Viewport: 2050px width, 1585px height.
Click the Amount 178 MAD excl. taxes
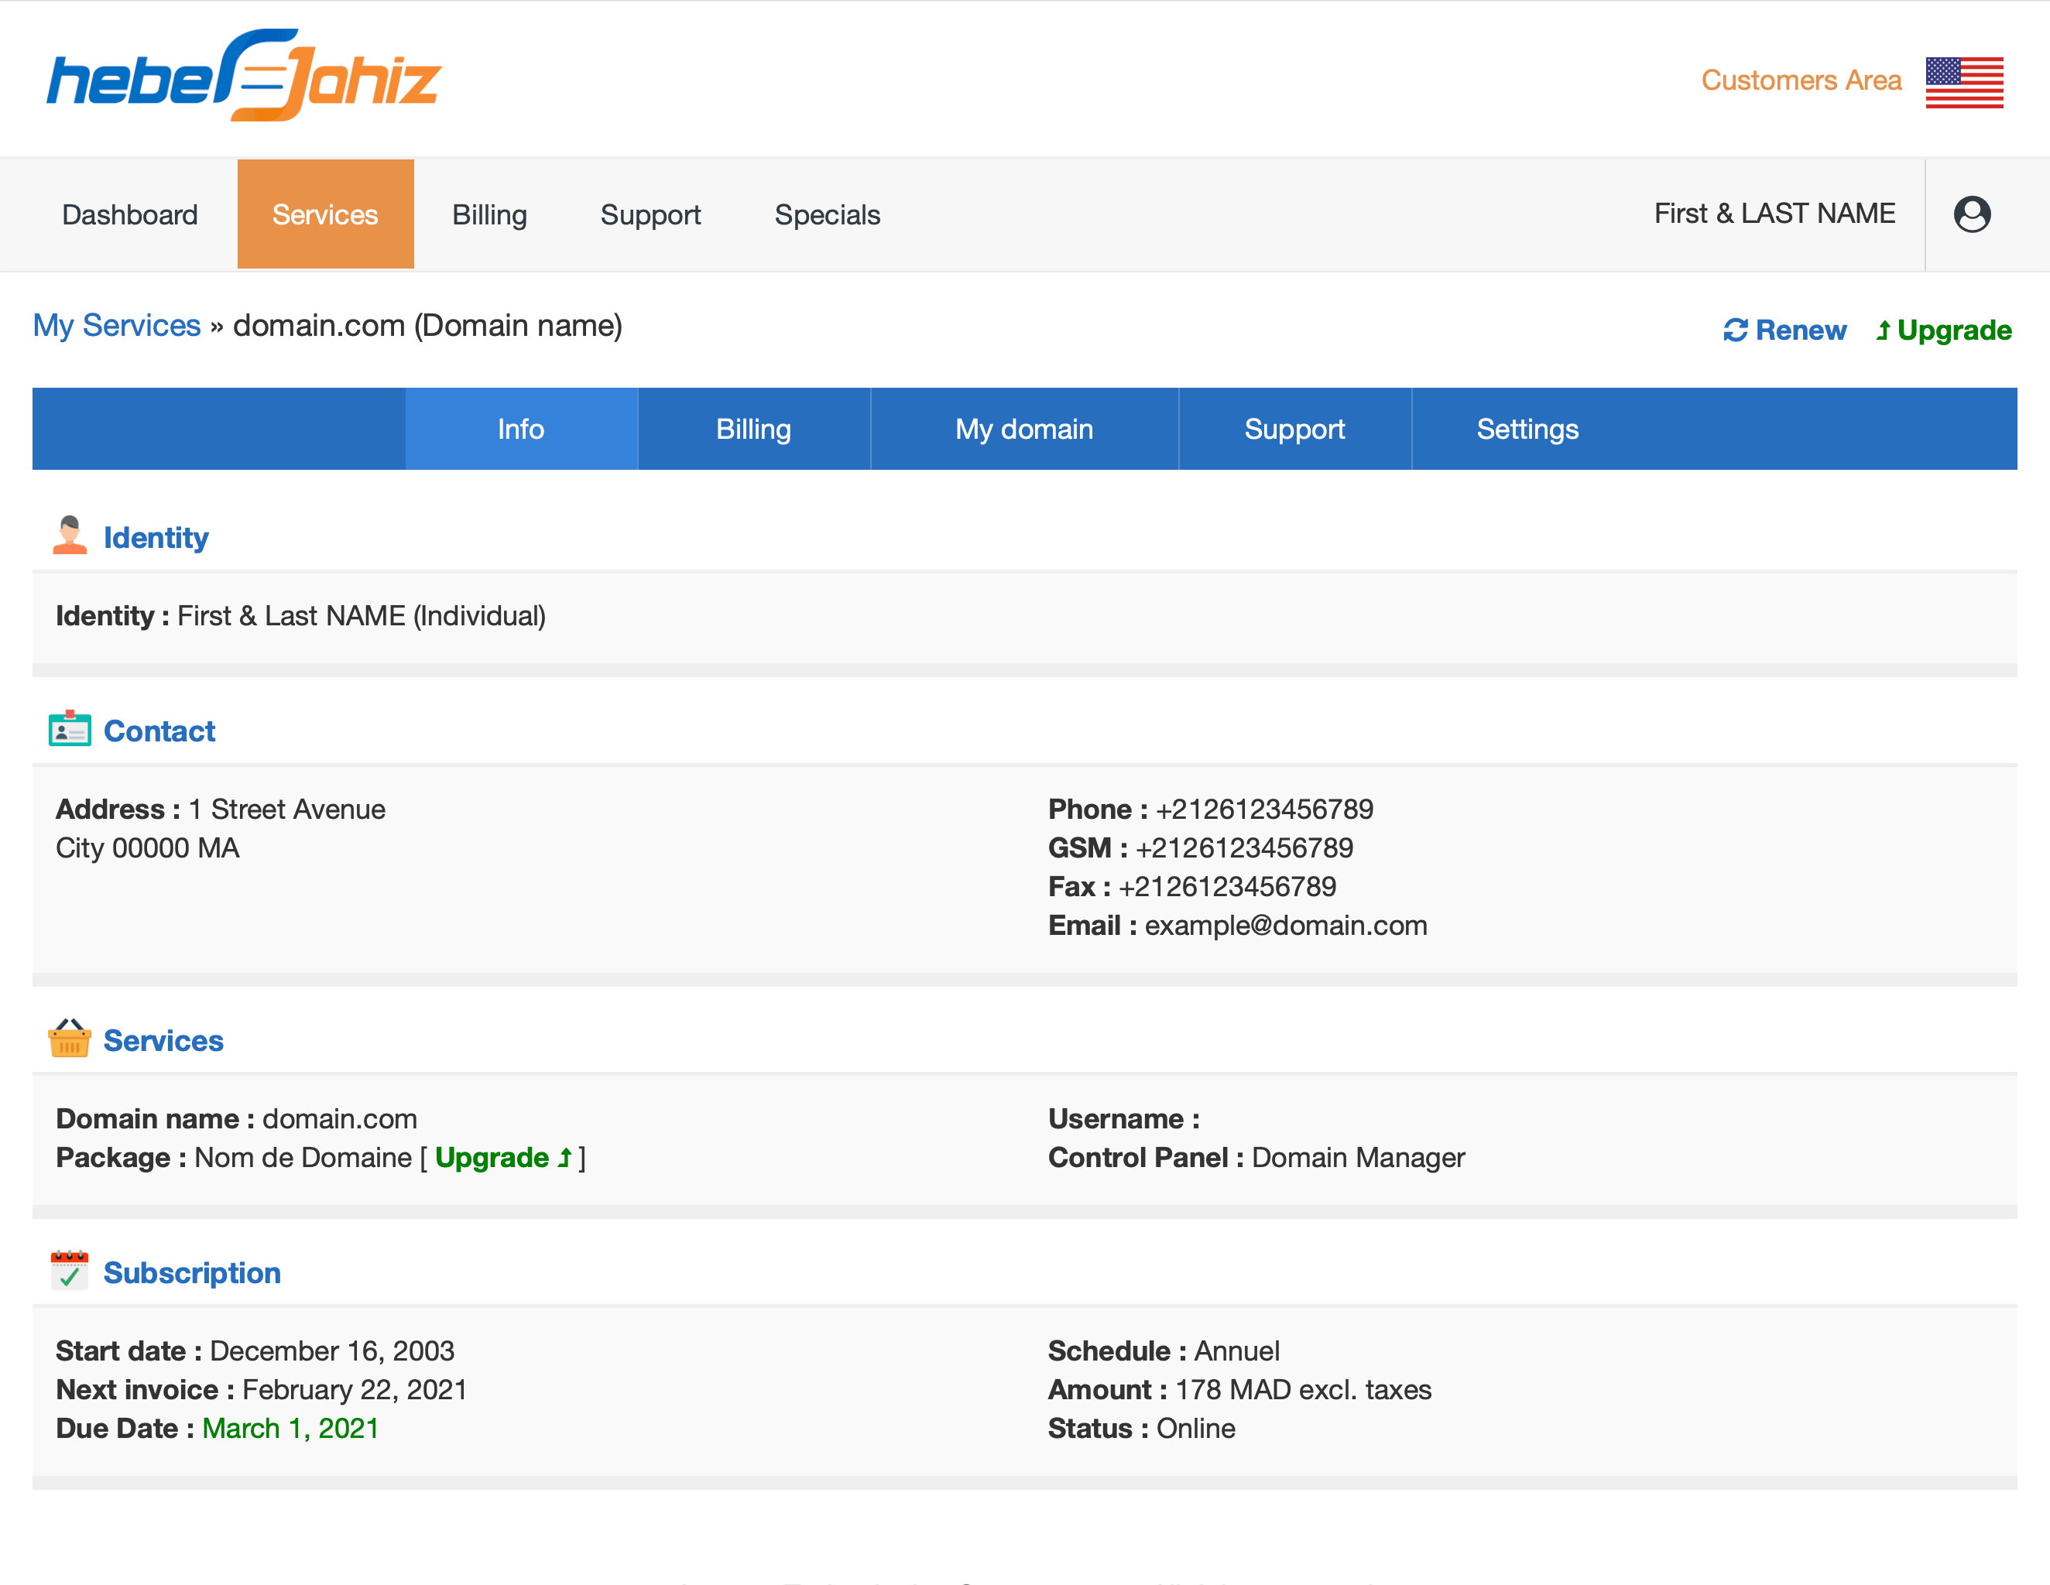[1303, 1390]
